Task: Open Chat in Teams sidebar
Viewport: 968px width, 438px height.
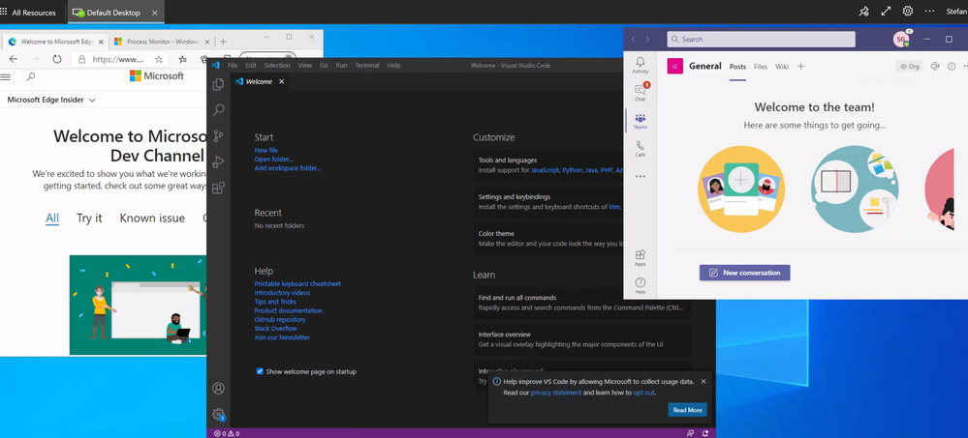Action: pyautogui.click(x=640, y=93)
